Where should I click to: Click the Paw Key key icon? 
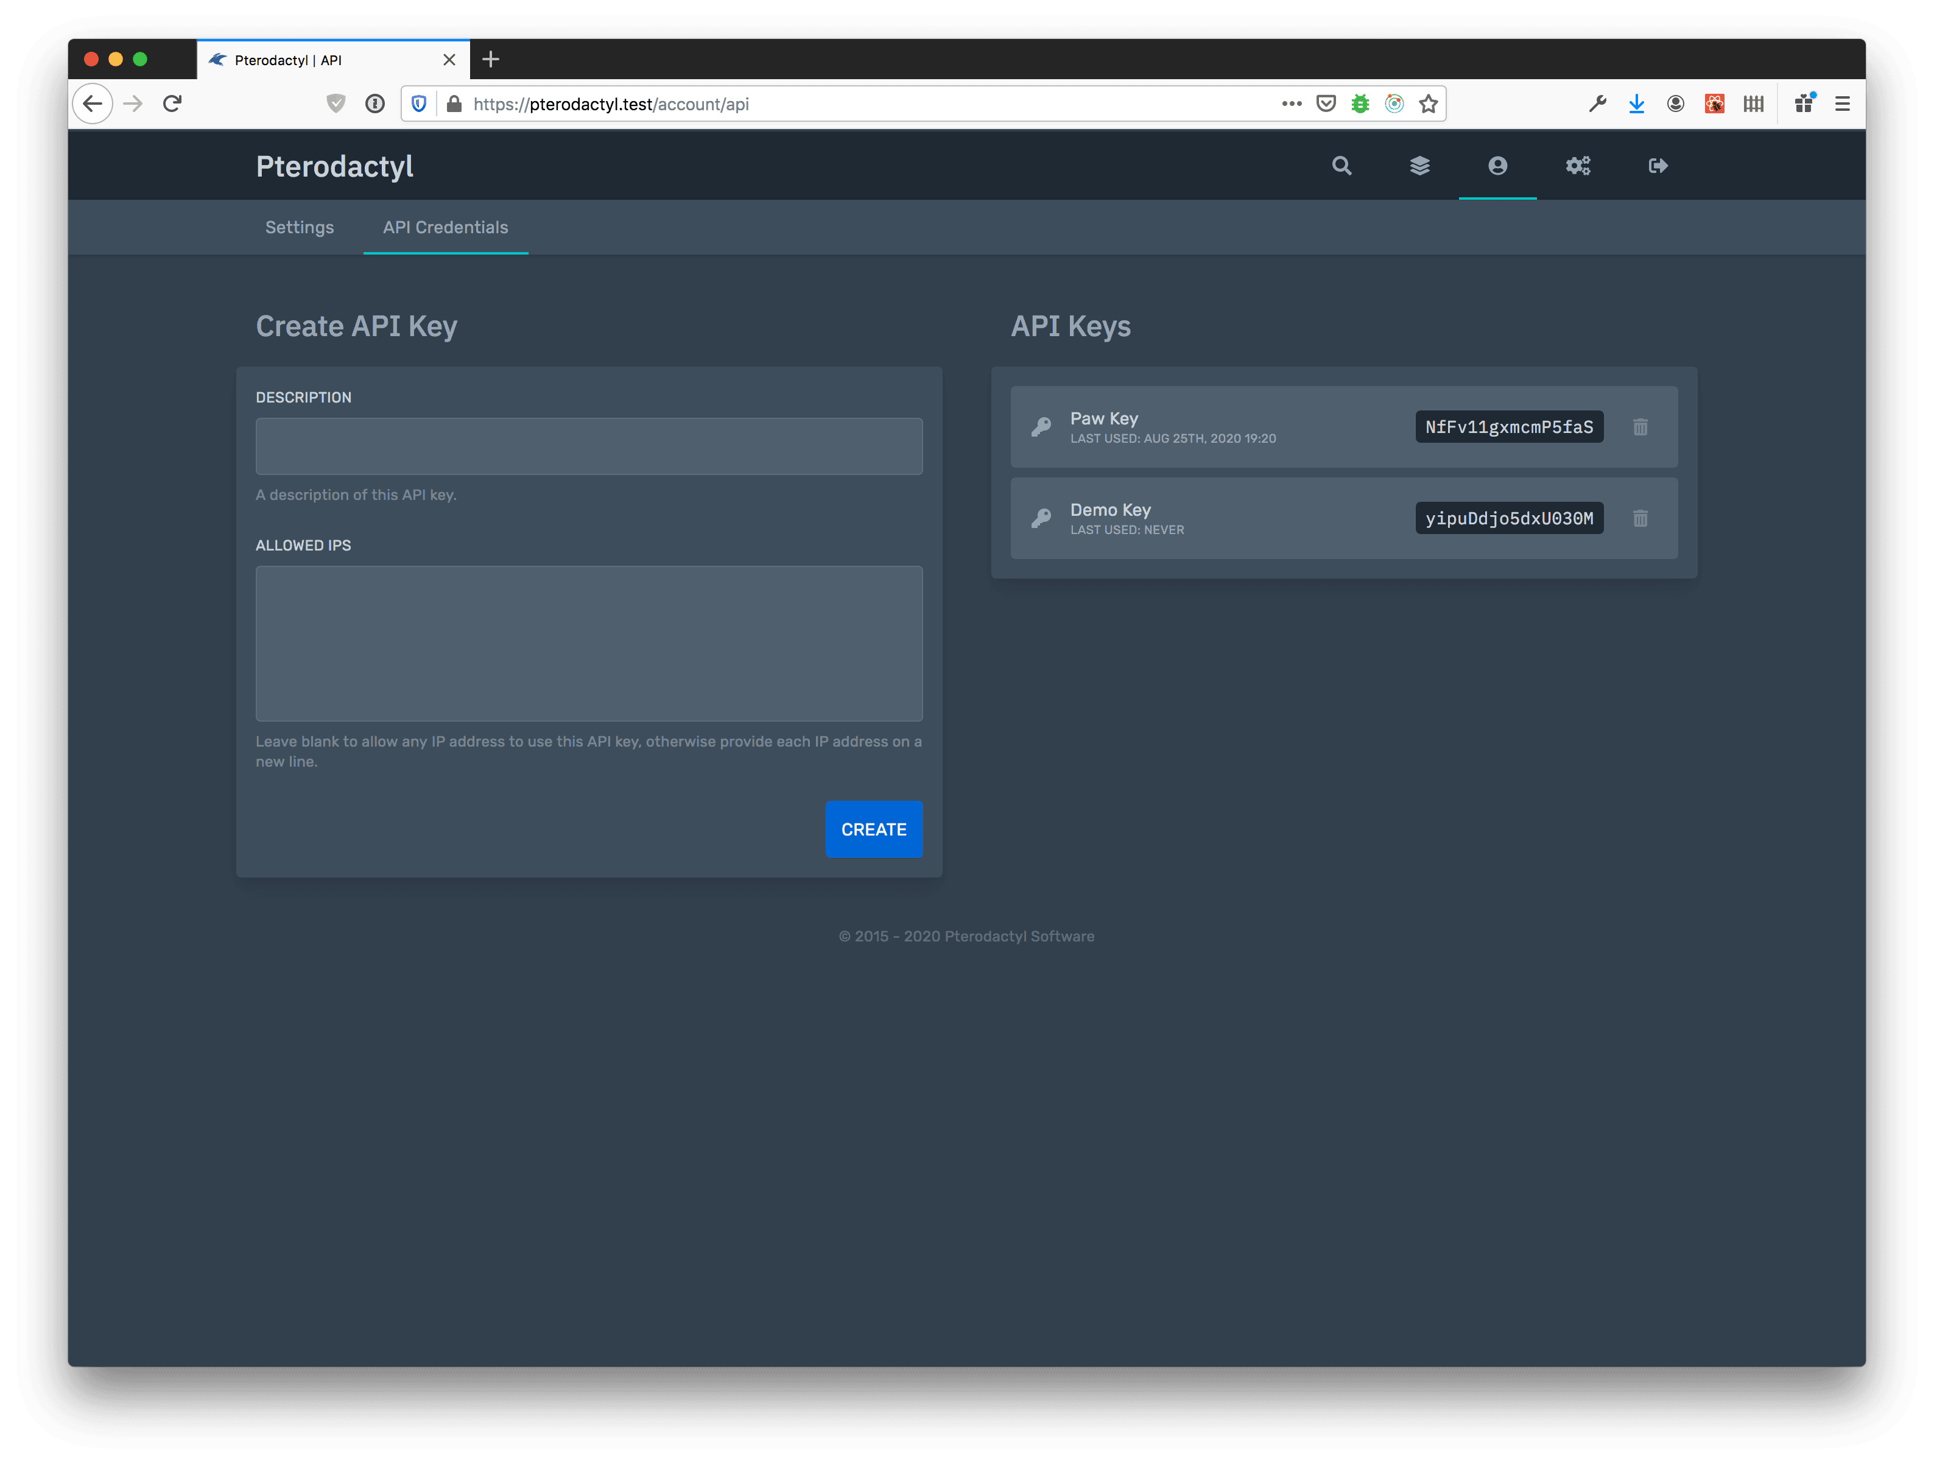pyautogui.click(x=1041, y=427)
